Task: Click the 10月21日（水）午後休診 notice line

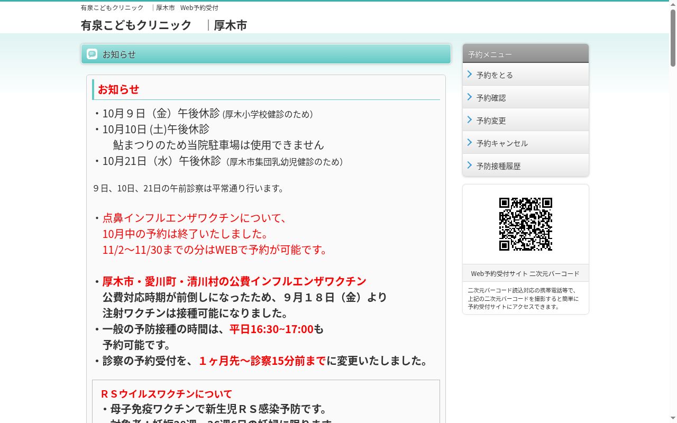Action: 218,161
